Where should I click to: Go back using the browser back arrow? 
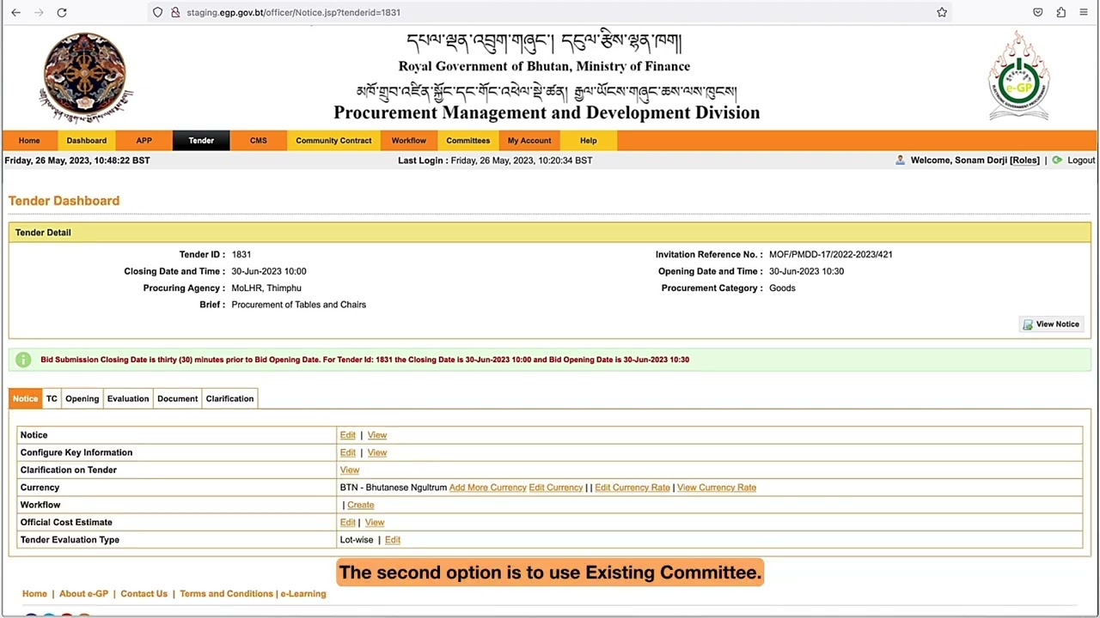(x=15, y=12)
